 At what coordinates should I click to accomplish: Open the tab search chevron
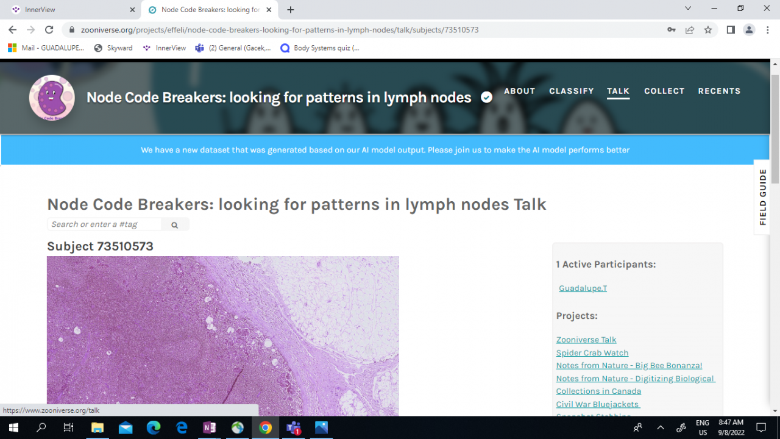coord(688,9)
